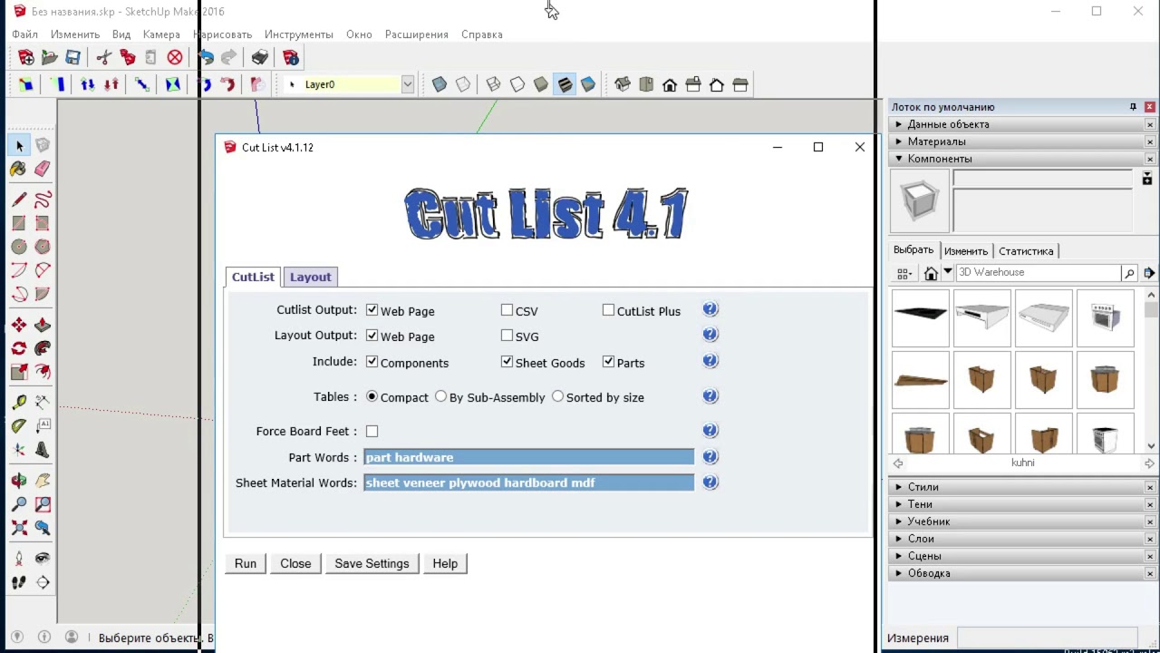Click the help icon beside Cutlist Output
The image size is (1160, 653).
(x=710, y=309)
